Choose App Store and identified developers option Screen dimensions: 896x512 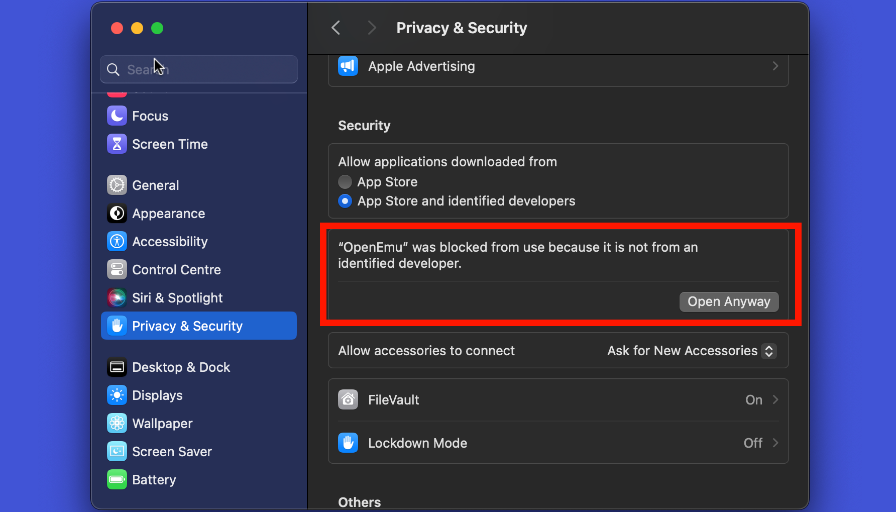(345, 201)
